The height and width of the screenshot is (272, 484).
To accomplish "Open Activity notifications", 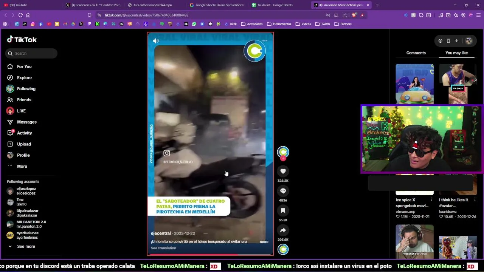I will 25,133.
